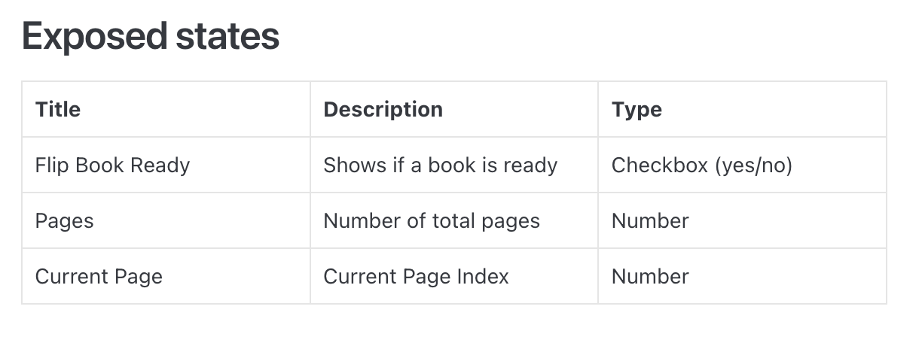Viewport: 922px width, 358px height.
Task: Select "Shows if a book is ready" description
Action: [x=440, y=165]
